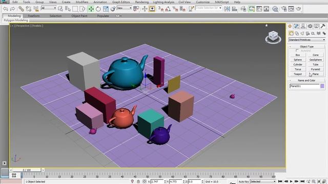Open the Graph Editors menu

(x=121, y=2)
